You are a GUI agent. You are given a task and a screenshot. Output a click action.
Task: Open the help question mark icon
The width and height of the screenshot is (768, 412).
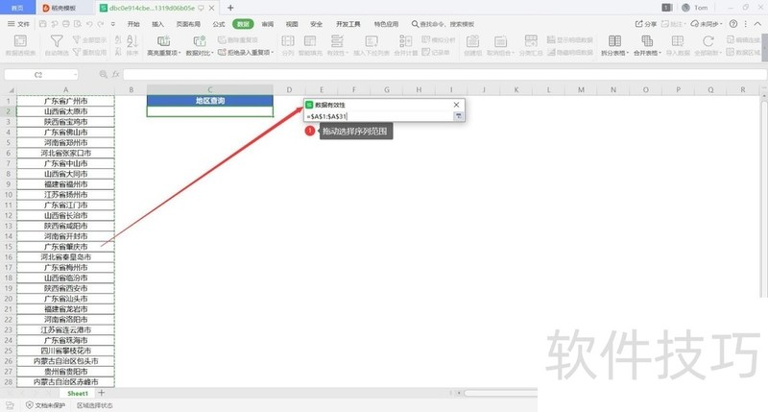733,23
